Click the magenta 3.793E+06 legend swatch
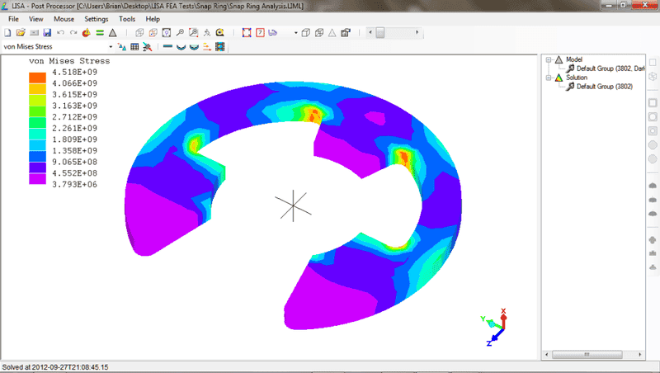660x373 pixels. click(37, 178)
